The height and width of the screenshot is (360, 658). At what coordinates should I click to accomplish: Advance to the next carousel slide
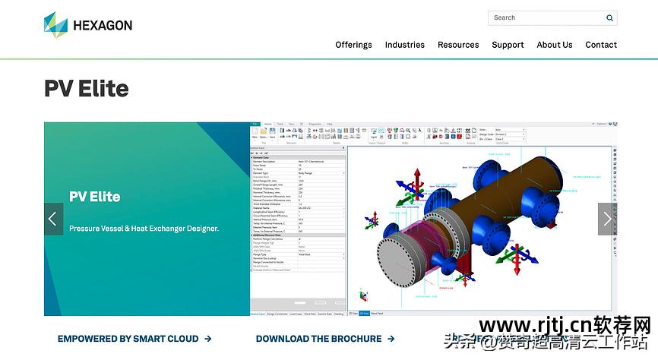(607, 219)
